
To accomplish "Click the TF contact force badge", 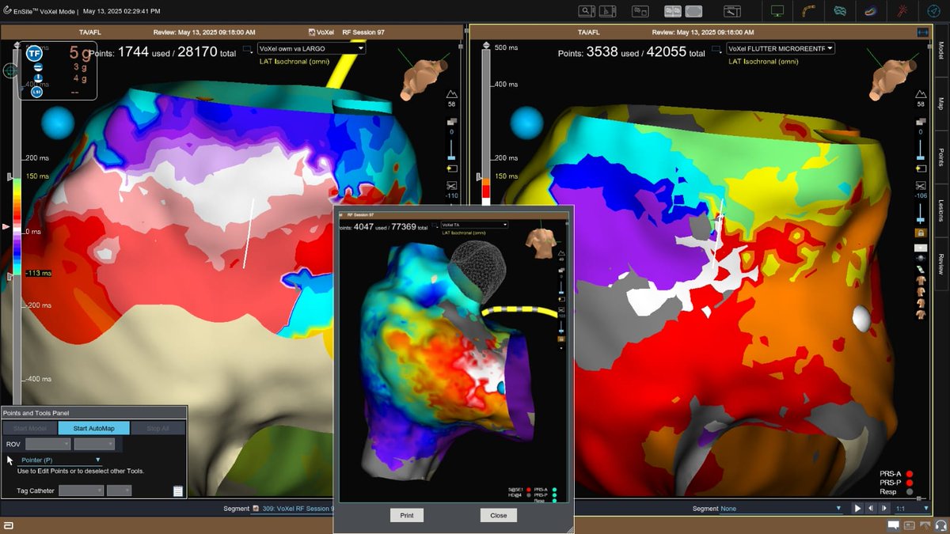I will (x=34, y=53).
